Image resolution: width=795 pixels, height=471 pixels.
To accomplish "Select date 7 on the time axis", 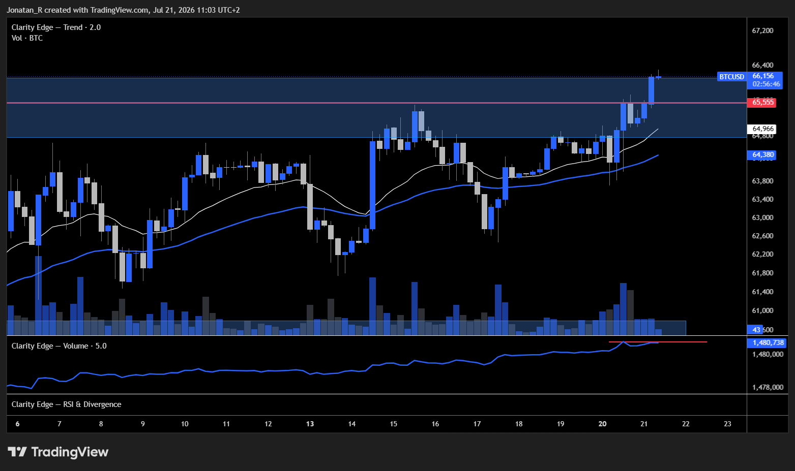I will pos(60,424).
